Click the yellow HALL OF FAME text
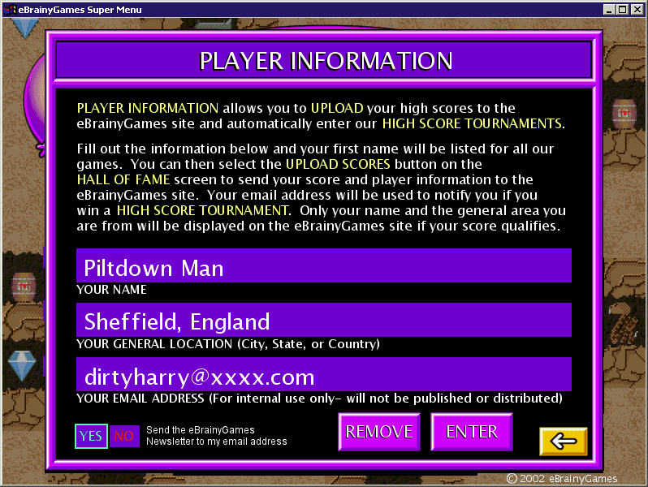Image resolution: width=648 pixels, height=487 pixels. [x=123, y=179]
